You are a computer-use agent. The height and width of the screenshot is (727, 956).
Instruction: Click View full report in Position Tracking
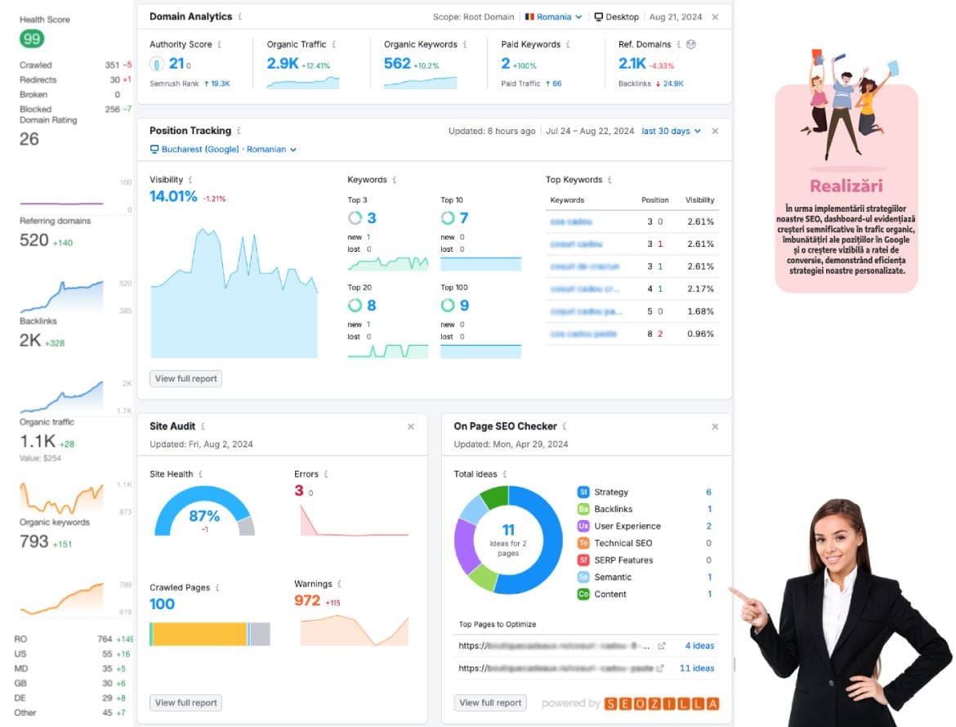pyautogui.click(x=186, y=379)
